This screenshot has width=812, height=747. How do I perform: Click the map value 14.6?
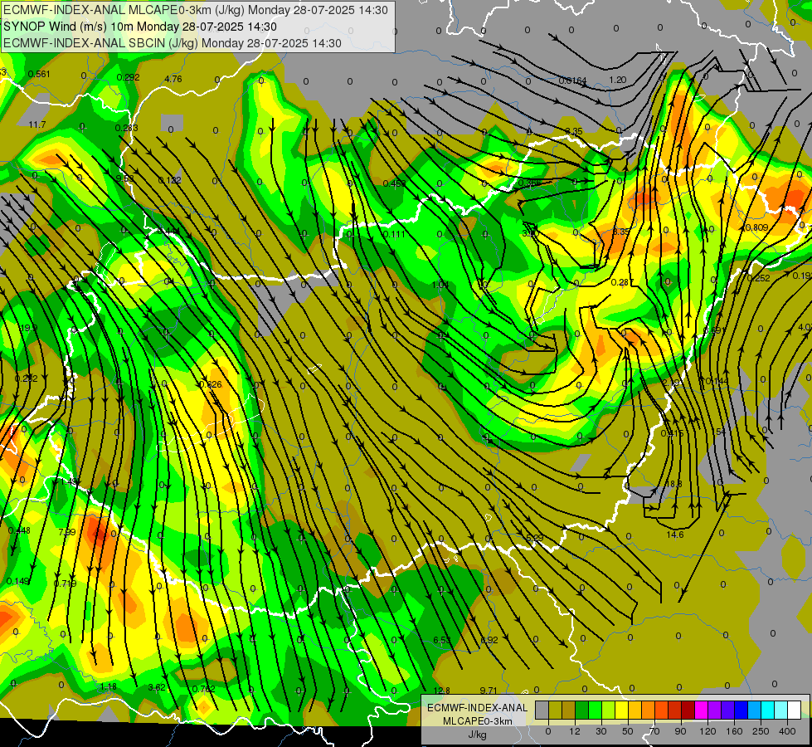(x=675, y=535)
